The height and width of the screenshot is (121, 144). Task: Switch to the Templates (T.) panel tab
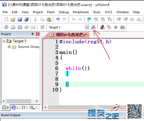tap(34, 108)
